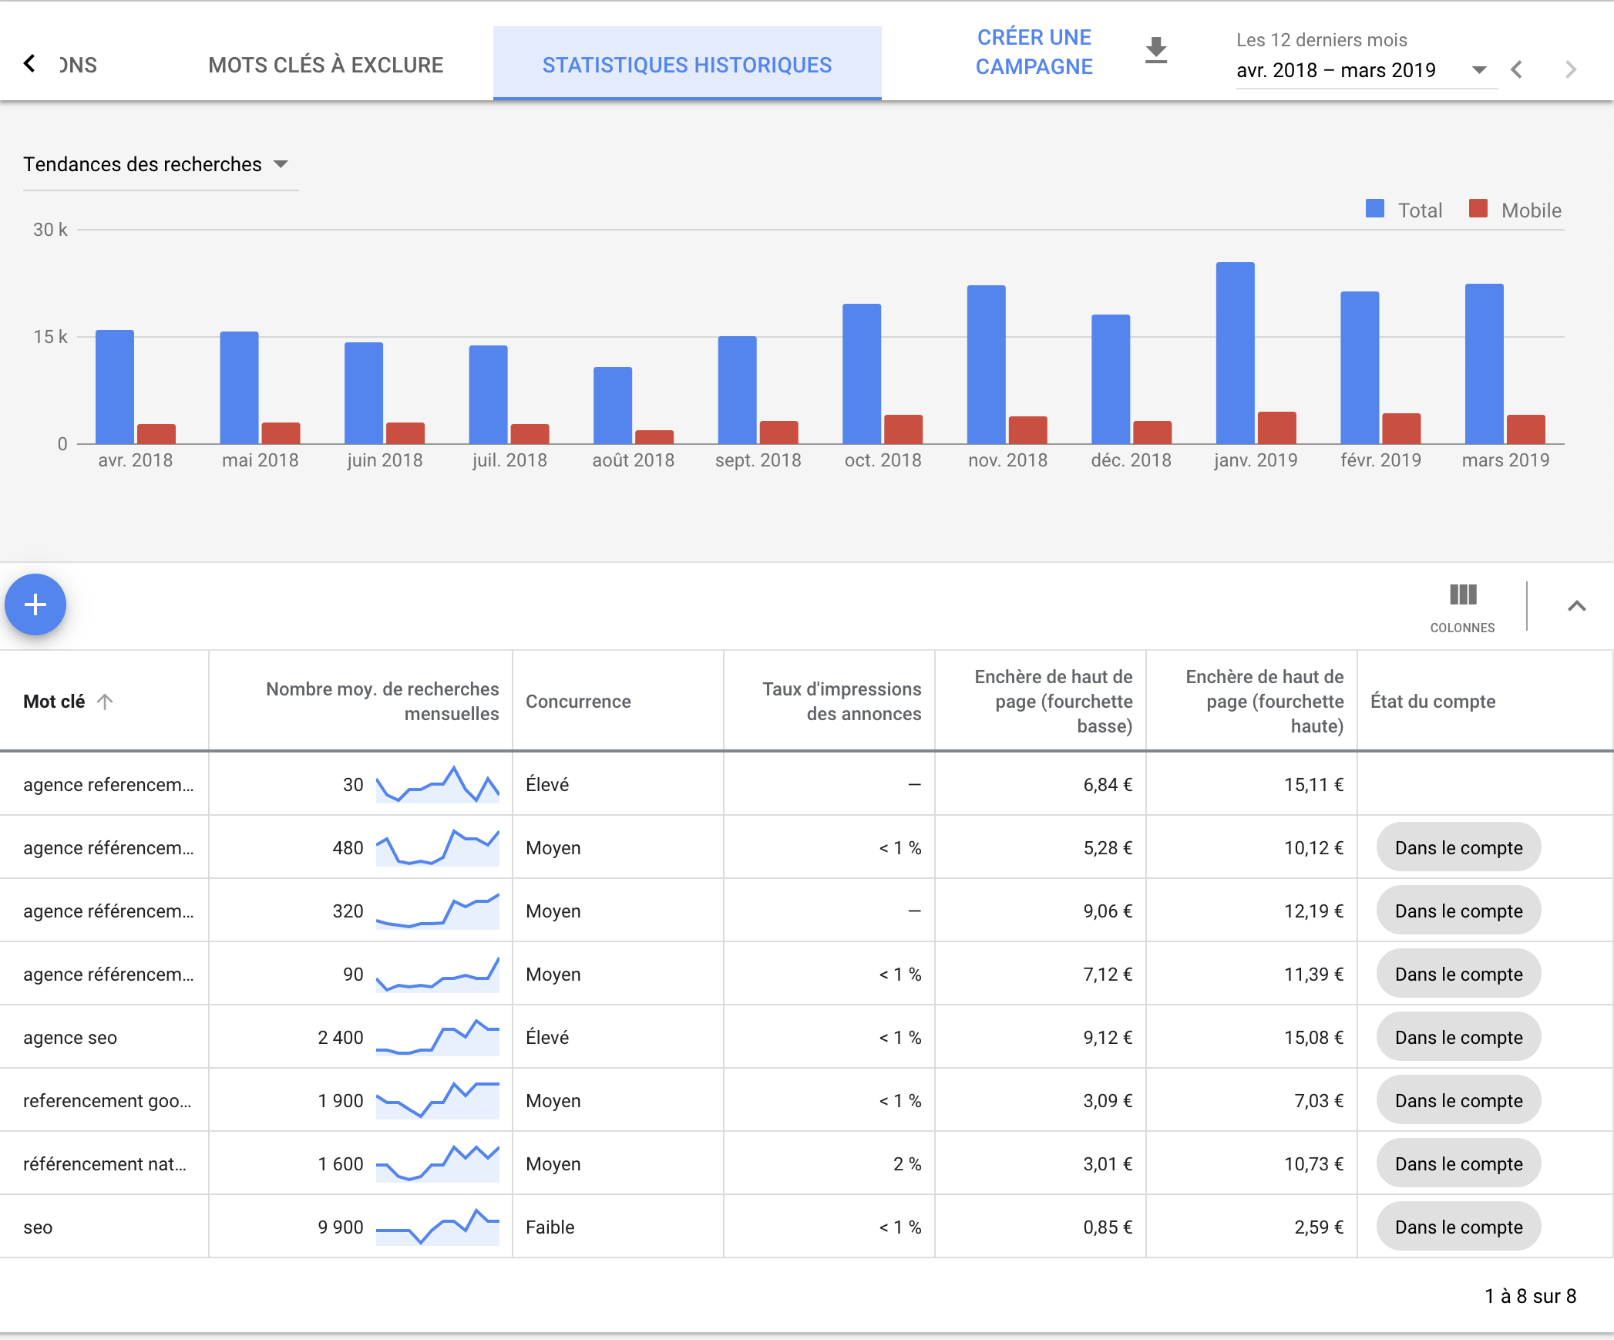1614x1340 pixels.
Task: Click Dans le compte in 320 searches row
Action: 1458,911
